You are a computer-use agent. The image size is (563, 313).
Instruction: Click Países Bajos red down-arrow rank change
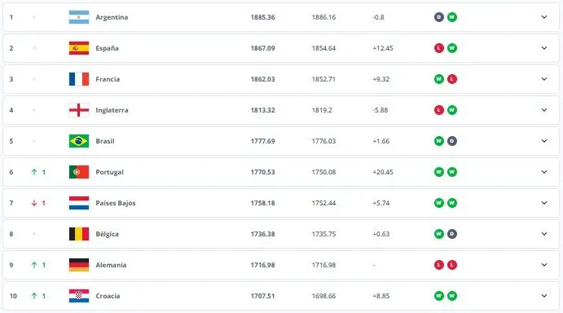coord(38,203)
